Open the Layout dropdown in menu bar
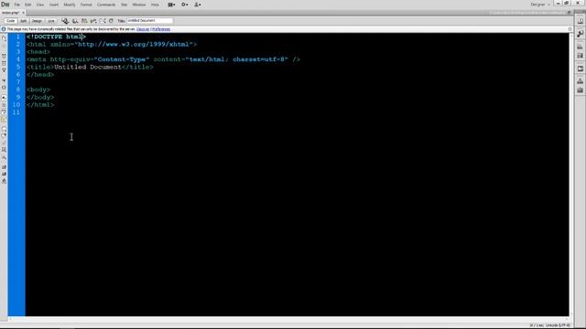Screen dimensions: 586x329 coord(171,5)
